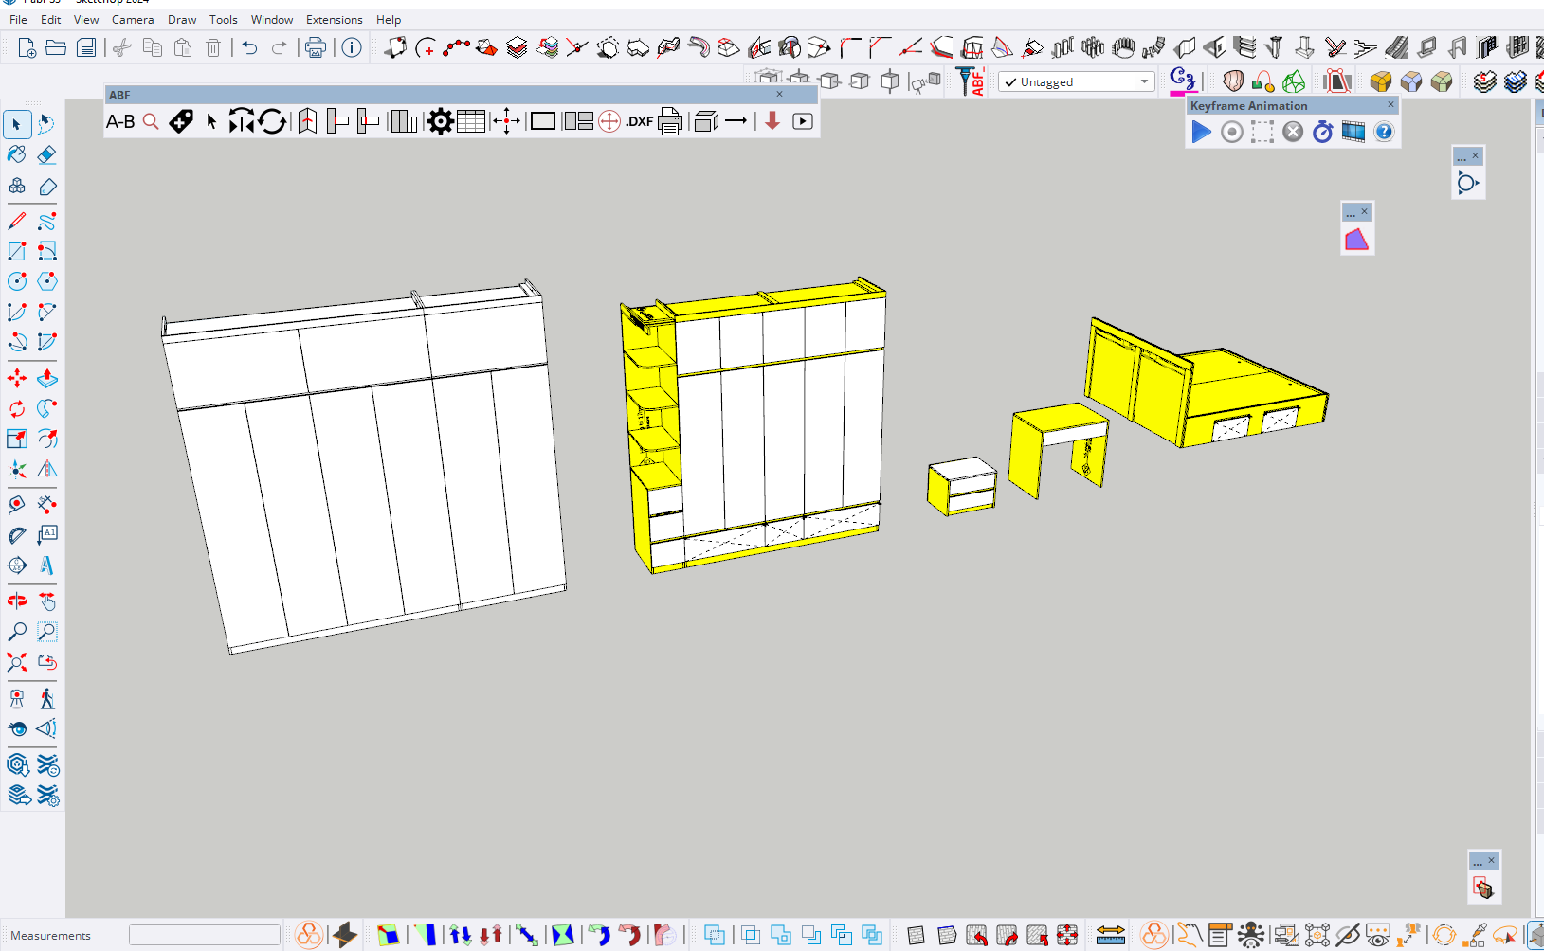
Task: Click the Keyframe Animation help button
Action: pos(1384,133)
